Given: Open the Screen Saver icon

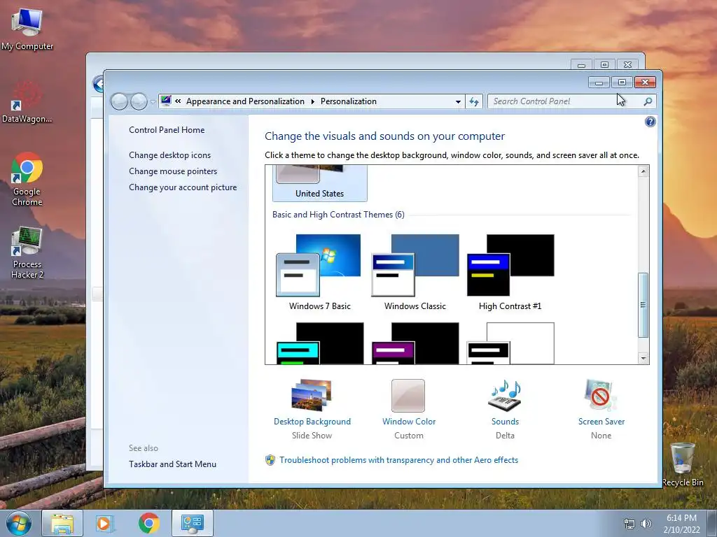Looking at the screenshot, I should (600, 396).
